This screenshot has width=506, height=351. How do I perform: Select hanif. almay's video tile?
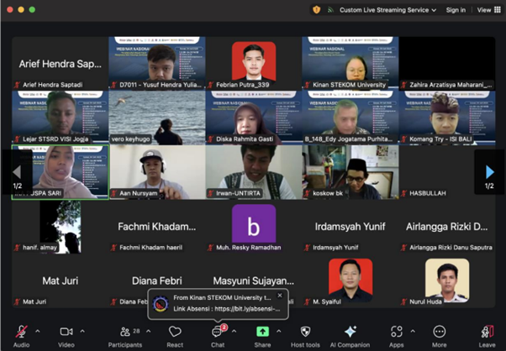(x=61, y=227)
